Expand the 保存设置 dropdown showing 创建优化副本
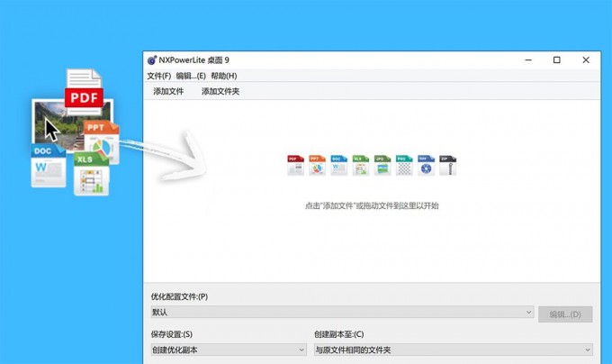The image size is (612, 364). point(229,350)
